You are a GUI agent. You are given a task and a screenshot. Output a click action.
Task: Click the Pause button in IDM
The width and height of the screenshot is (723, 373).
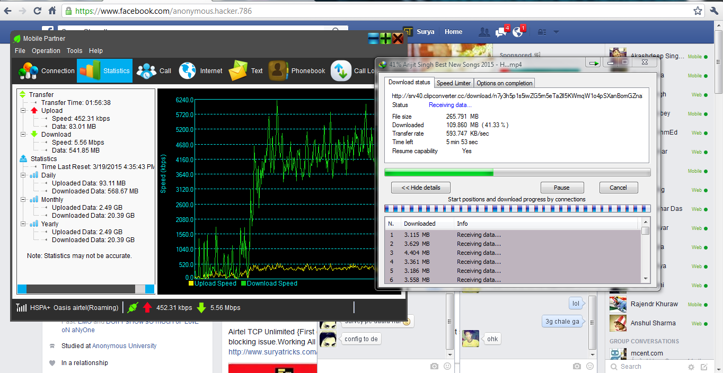point(562,188)
